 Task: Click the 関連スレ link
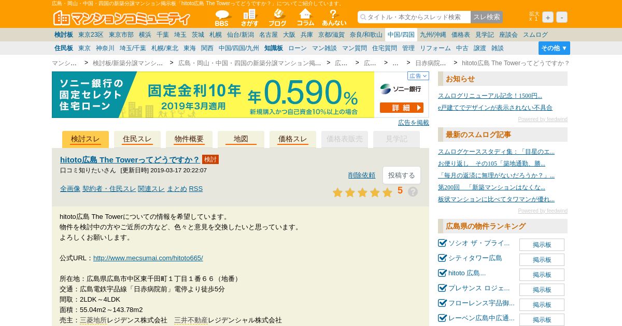point(151,188)
